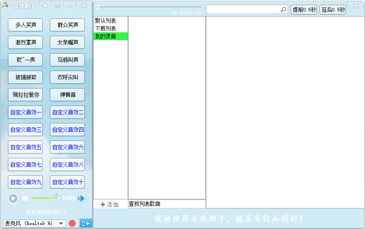Screen dimensions: 365x229
Task: Click the play button at bottom left
Action: click(x=13, y=198)
